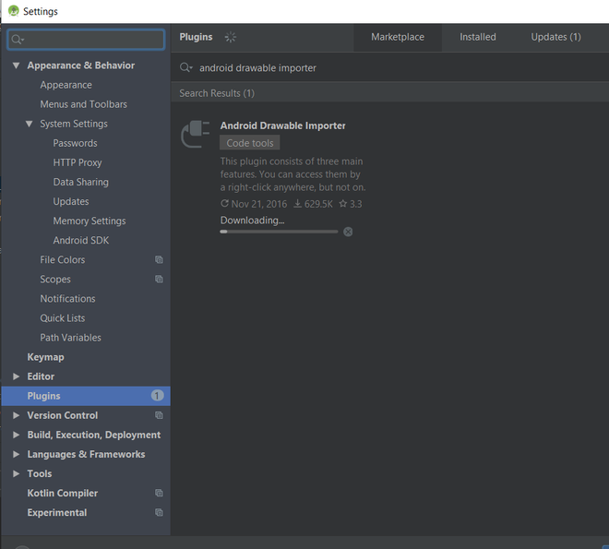Screen dimensions: 609x549
Task: Open Menus and Toolbars settings
Action: click(83, 104)
